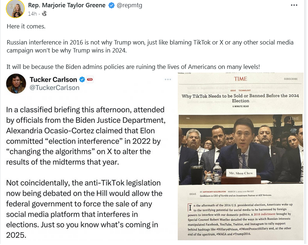The height and width of the screenshot is (245, 308).
Task: Click the TIME logo in the article
Action: (240, 79)
